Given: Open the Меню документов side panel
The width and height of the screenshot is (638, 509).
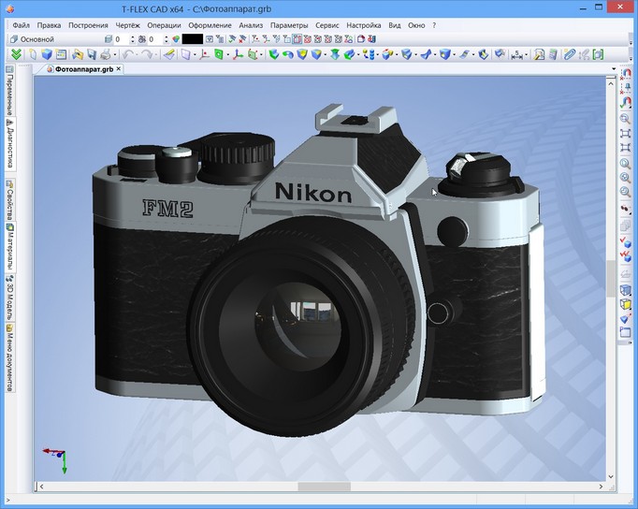Looking at the screenshot, I should (10, 358).
